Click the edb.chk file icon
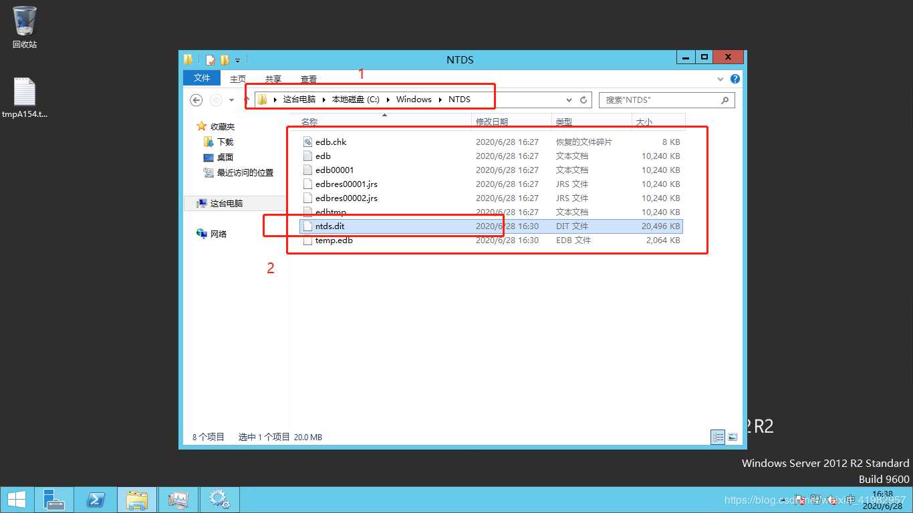Image resolution: width=913 pixels, height=513 pixels. click(307, 142)
